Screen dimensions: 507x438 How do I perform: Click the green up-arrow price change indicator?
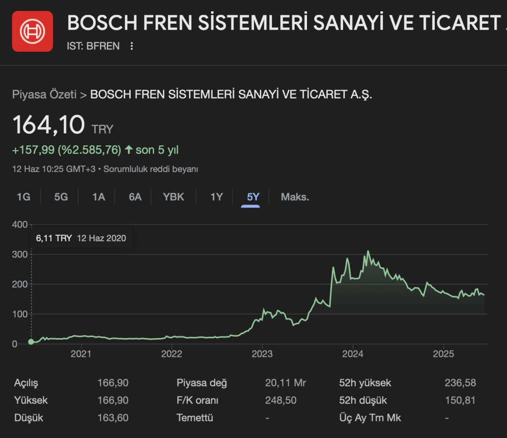pyautogui.click(x=129, y=149)
